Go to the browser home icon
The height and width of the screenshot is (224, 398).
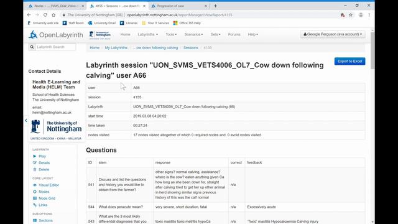point(53,15)
